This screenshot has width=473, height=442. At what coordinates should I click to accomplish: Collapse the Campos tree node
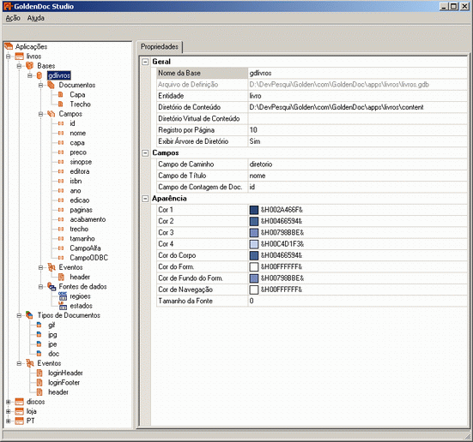pos(40,114)
